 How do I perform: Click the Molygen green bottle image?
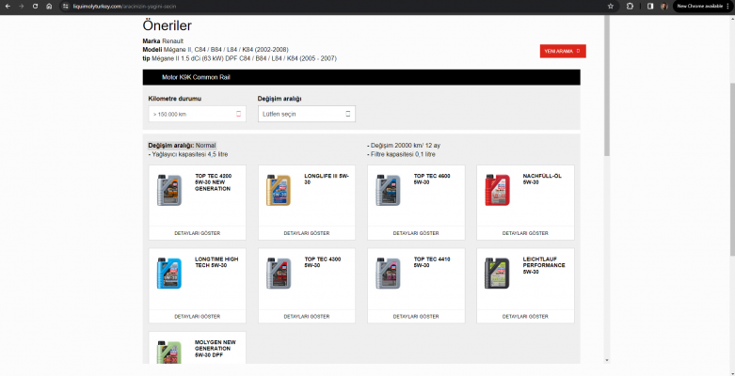pos(169,352)
